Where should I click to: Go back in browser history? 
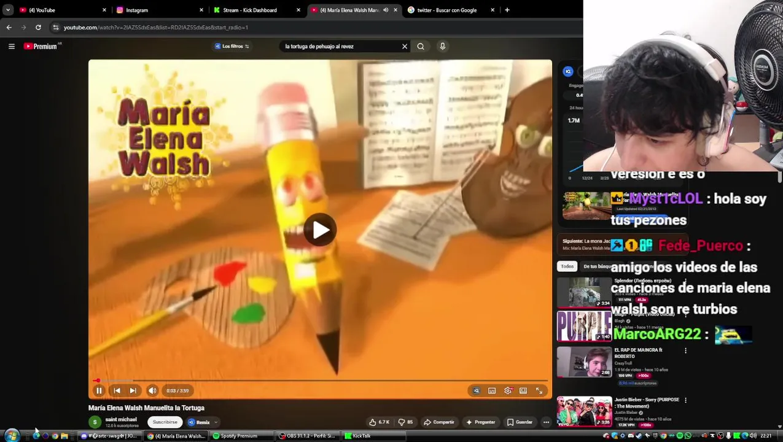click(x=9, y=27)
